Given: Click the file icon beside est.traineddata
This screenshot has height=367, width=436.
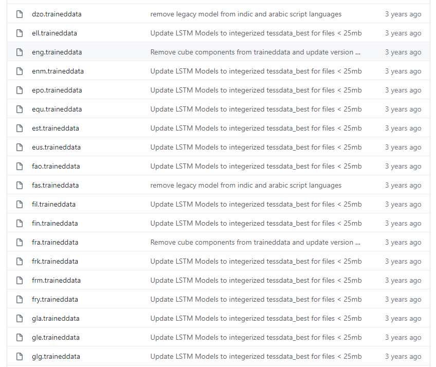Looking at the screenshot, I should tap(20, 128).
